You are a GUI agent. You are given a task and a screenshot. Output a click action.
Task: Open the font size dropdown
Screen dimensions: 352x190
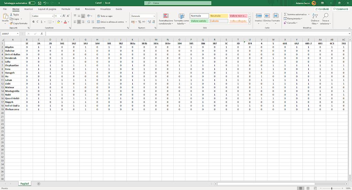[60, 16]
